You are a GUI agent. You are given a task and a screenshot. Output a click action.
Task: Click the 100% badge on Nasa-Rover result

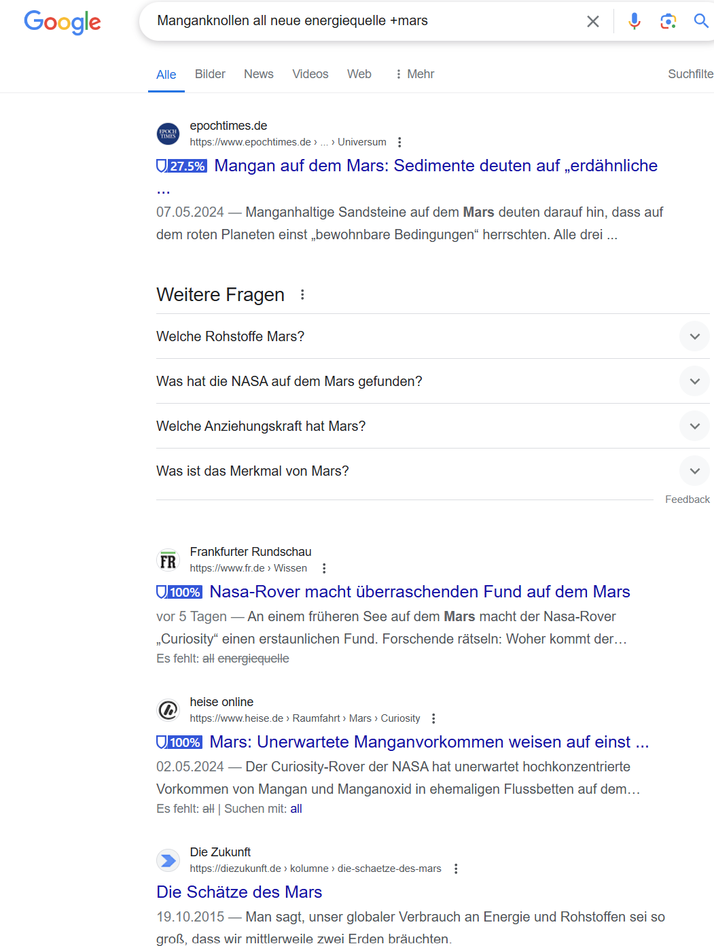(179, 592)
